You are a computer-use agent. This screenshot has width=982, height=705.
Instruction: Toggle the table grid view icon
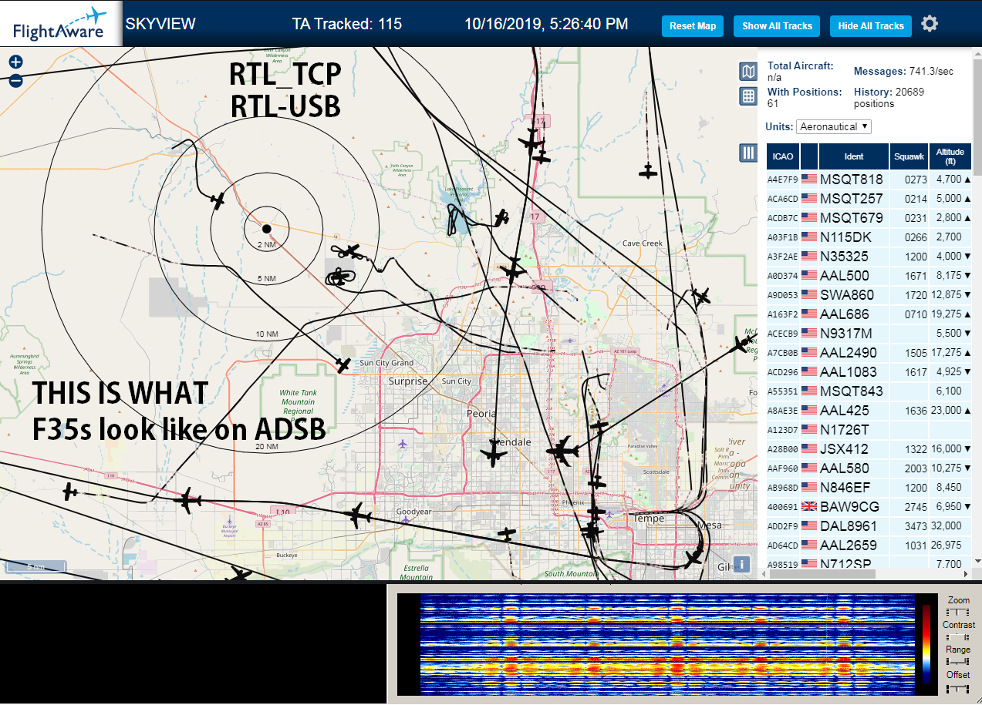[x=747, y=96]
